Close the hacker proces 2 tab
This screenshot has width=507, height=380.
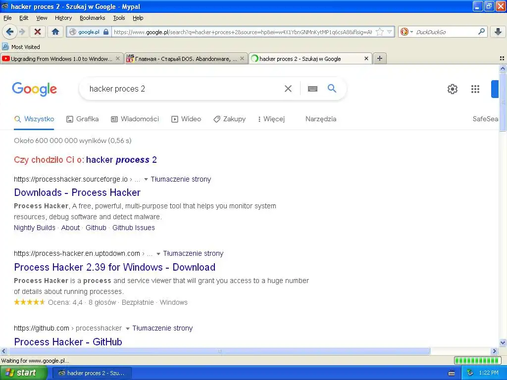point(366,58)
